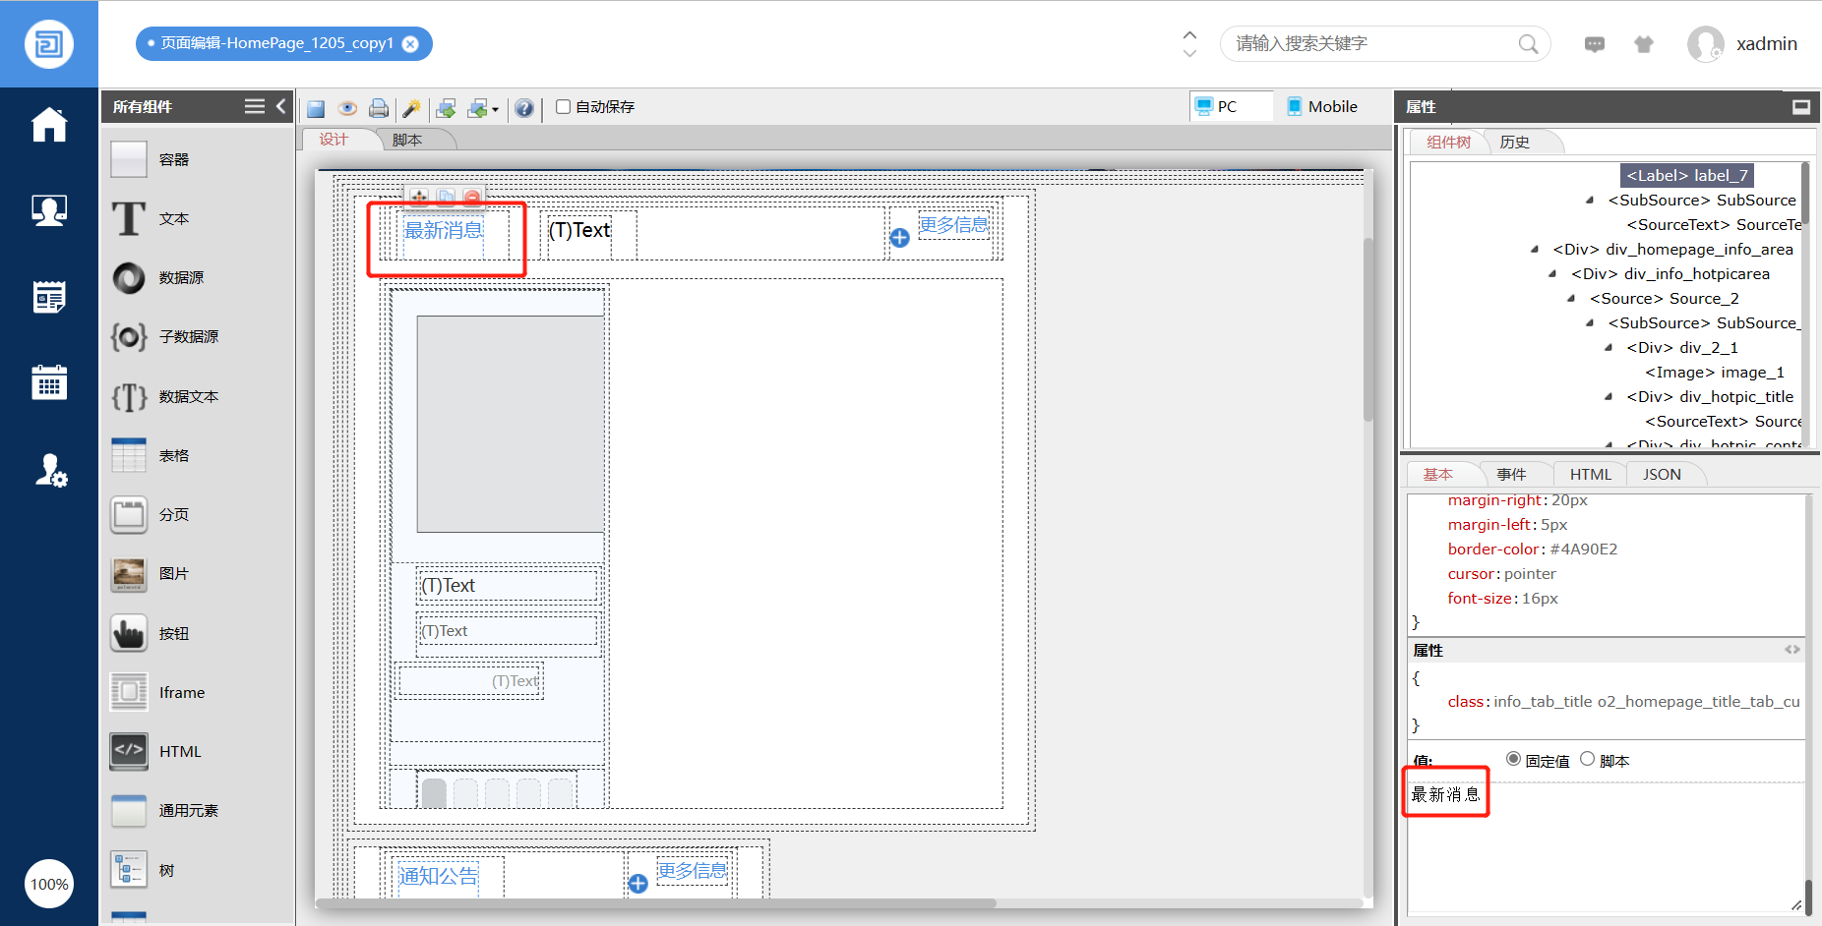Open the 历史 history tab
The width and height of the screenshot is (1822, 926).
[x=1515, y=143]
